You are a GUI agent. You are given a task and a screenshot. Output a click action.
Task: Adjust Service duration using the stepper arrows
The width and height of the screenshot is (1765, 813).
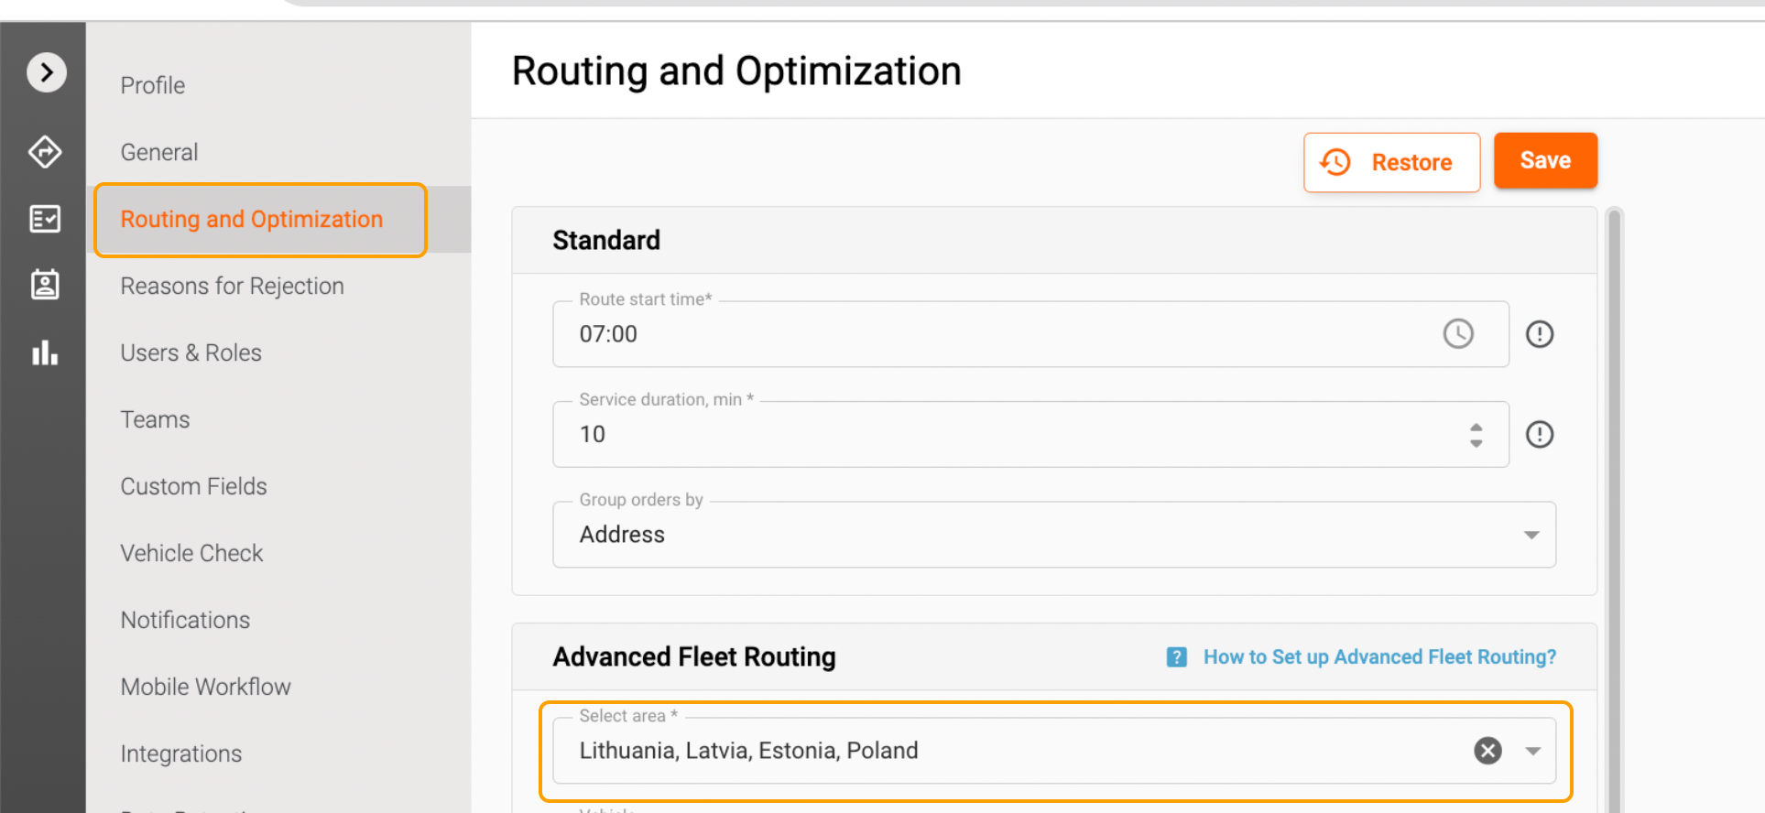point(1476,434)
